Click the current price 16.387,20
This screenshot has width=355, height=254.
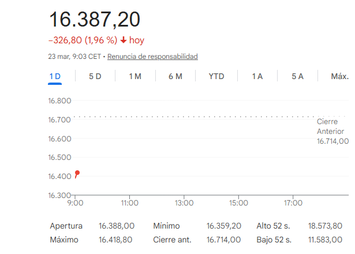click(x=95, y=20)
